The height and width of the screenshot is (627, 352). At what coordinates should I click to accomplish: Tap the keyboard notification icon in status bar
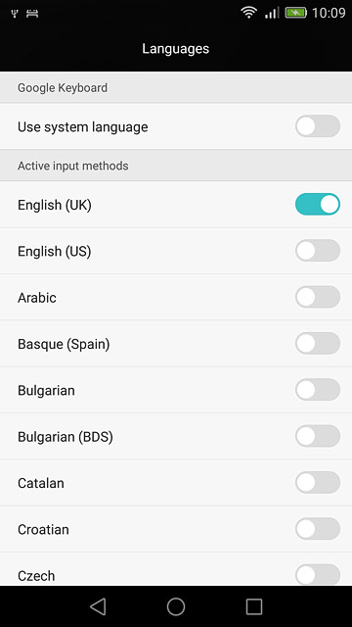click(x=32, y=14)
